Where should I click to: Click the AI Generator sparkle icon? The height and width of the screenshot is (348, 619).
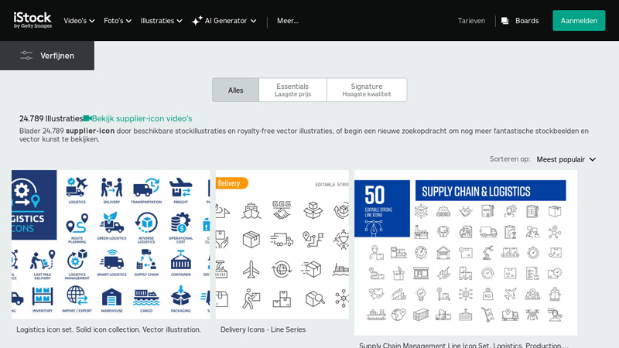tap(197, 21)
